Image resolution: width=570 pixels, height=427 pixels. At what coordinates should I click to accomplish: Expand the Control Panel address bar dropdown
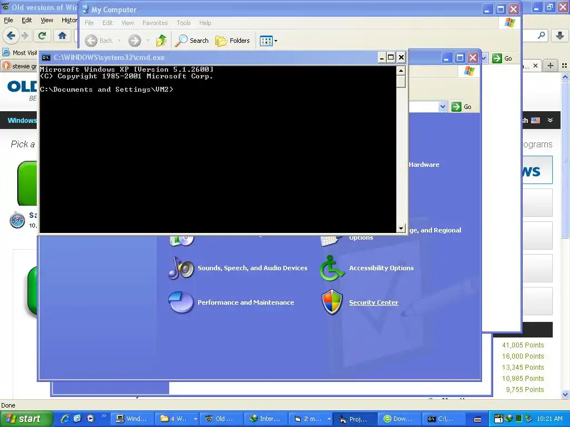point(443,107)
